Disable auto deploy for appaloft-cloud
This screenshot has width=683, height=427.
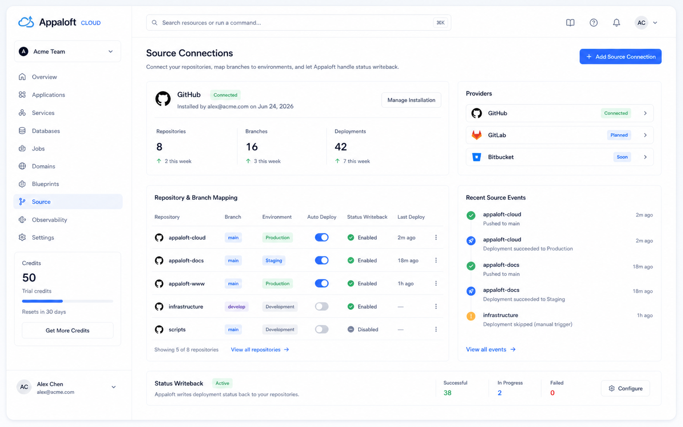coord(322,238)
